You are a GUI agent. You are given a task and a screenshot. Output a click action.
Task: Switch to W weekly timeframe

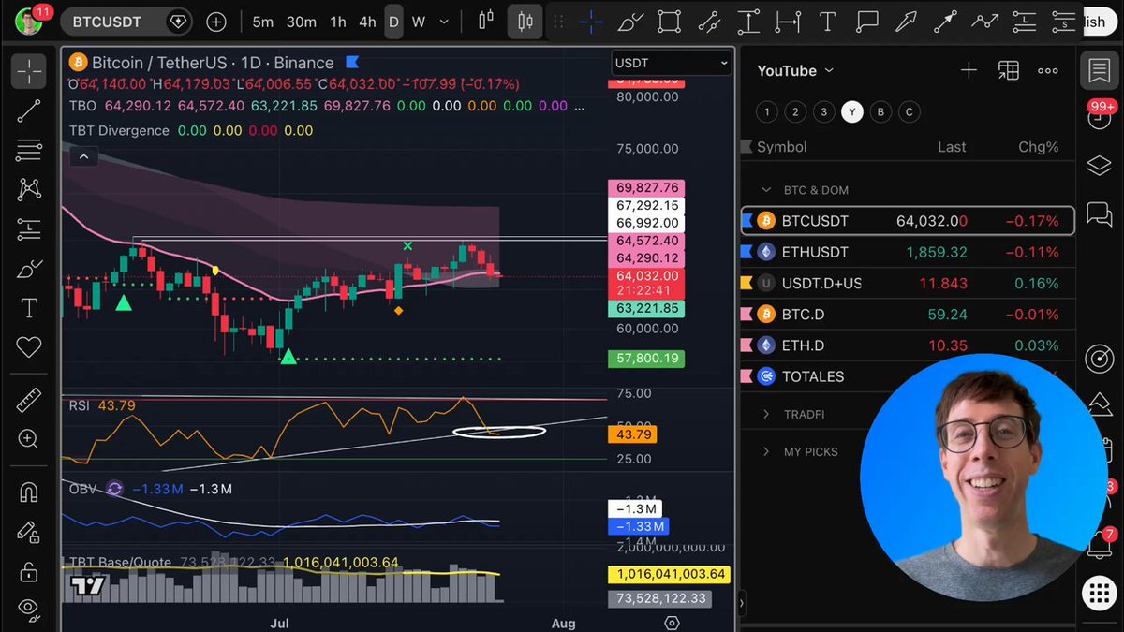coord(419,22)
